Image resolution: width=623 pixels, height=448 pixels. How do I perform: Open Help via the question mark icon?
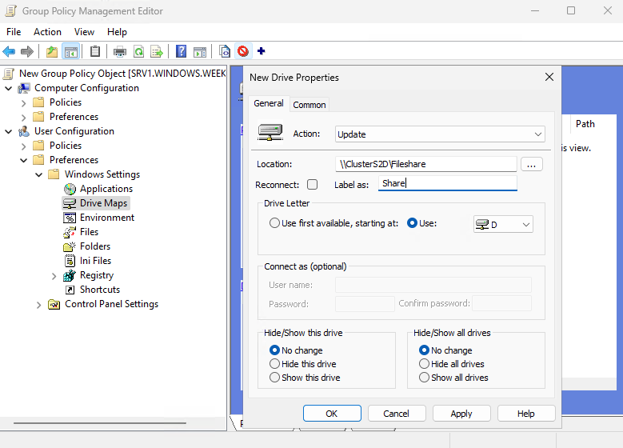click(x=182, y=51)
